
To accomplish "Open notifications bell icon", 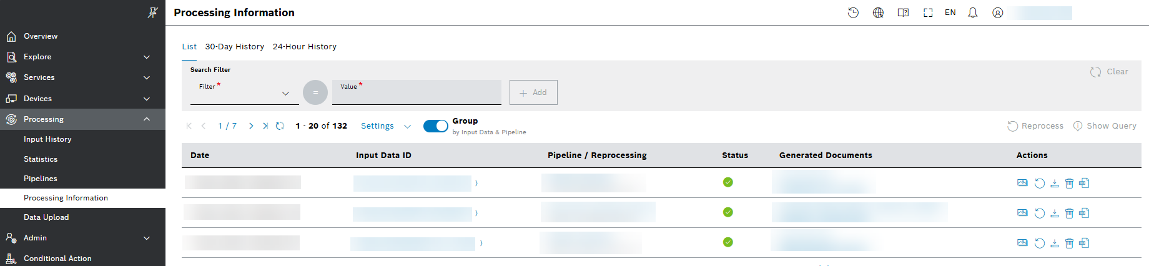I will [x=973, y=12].
